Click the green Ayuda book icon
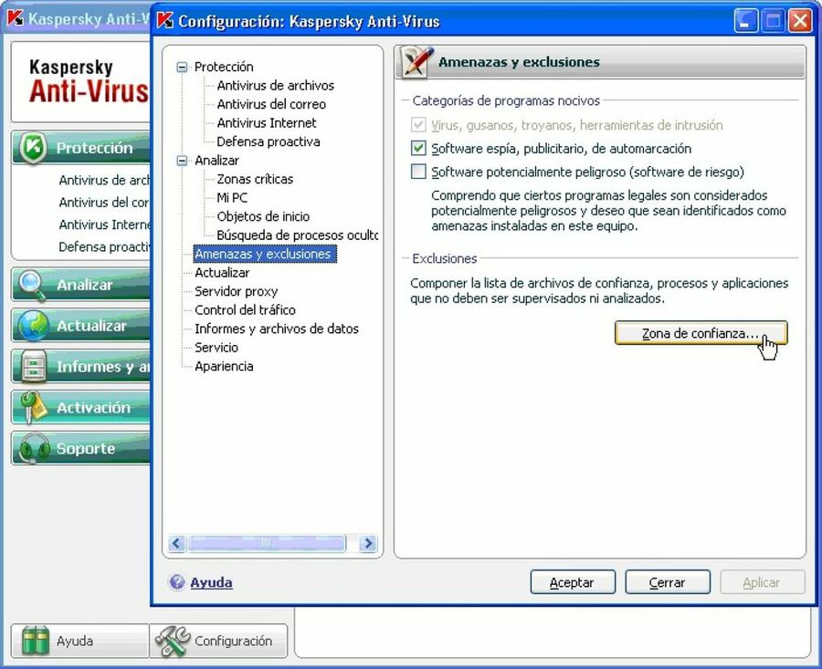822x669 pixels. pos(35,640)
